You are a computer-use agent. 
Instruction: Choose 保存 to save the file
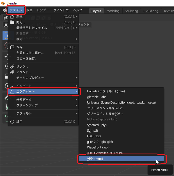coord(43,47)
